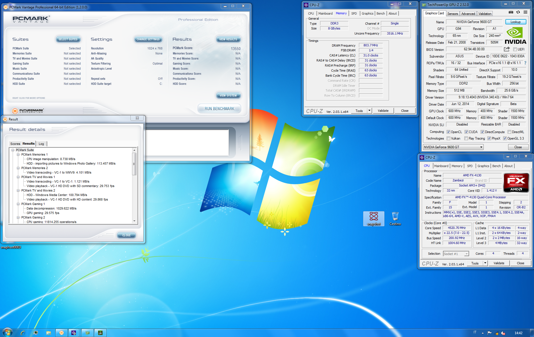Click the IT language indicator in the tray

(x=475, y=333)
